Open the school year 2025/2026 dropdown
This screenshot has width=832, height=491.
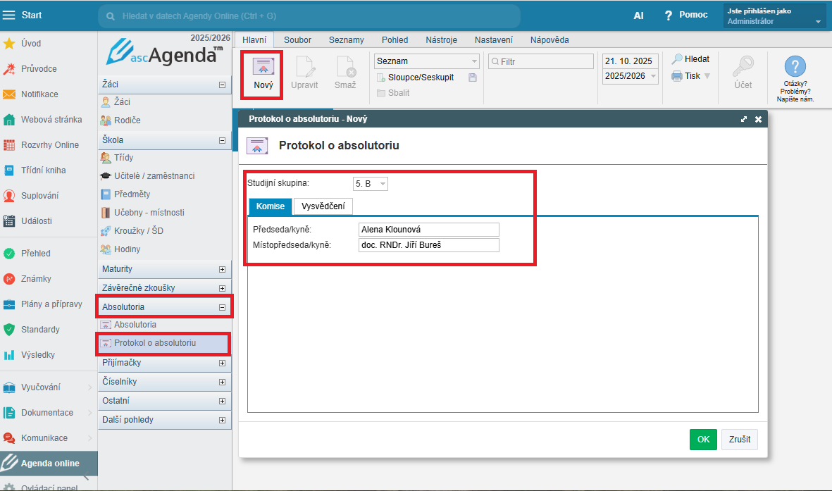(653, 76)
